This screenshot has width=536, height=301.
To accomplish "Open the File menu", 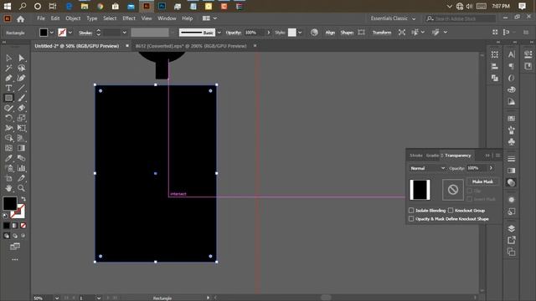I will click(x=41, y=18).
